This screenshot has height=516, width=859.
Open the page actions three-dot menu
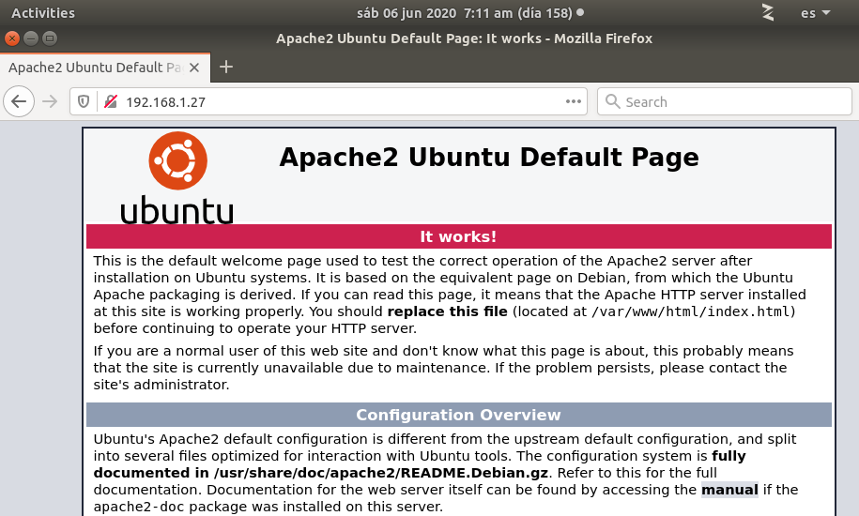tap(573, 101)
